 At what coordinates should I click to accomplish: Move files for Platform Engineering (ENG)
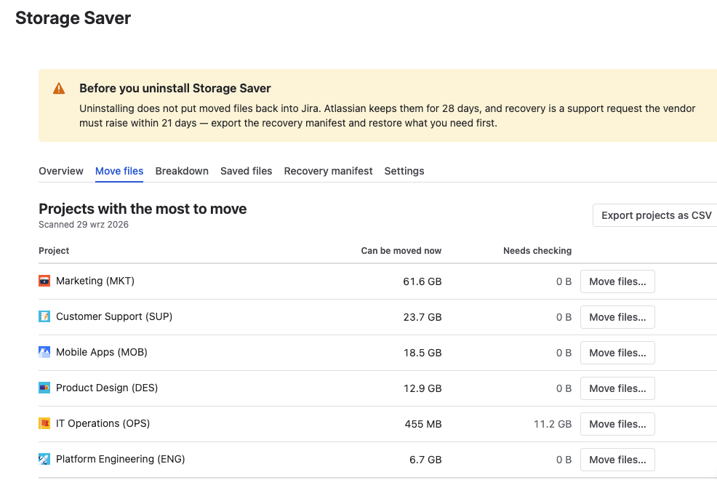[618, 460]
